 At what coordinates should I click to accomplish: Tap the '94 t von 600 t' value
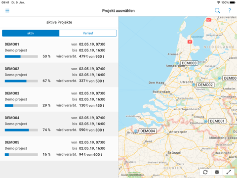click(x=90, y=154)
